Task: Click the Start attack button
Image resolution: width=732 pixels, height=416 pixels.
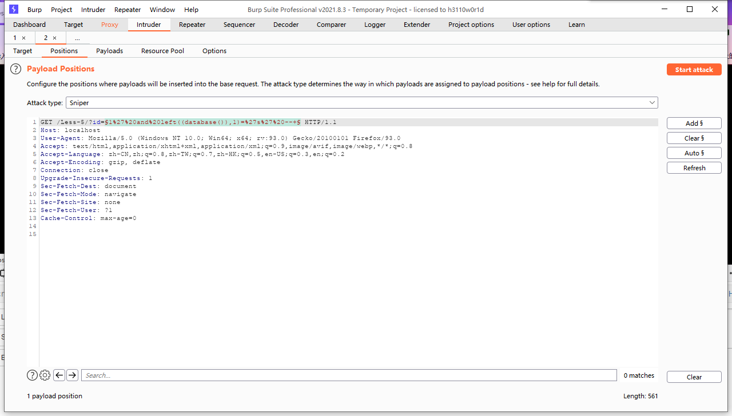Action: click(694, 70)
